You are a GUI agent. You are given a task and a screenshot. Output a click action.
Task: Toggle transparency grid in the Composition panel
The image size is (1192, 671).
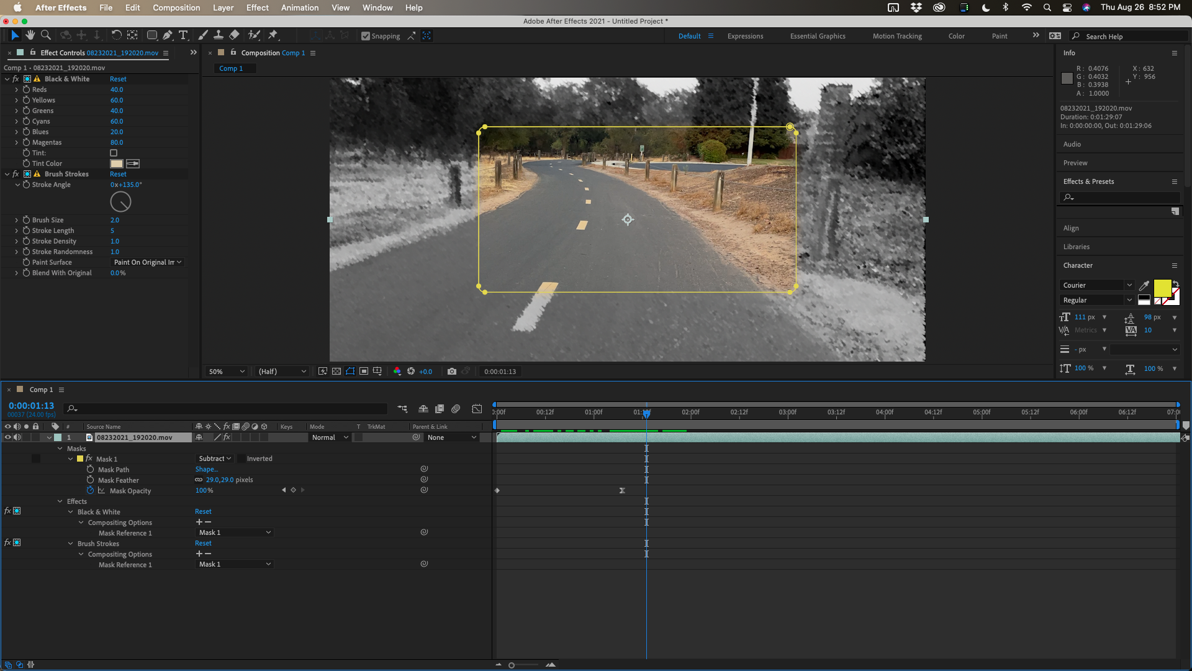pyautogui.click(x=336, y=371)
